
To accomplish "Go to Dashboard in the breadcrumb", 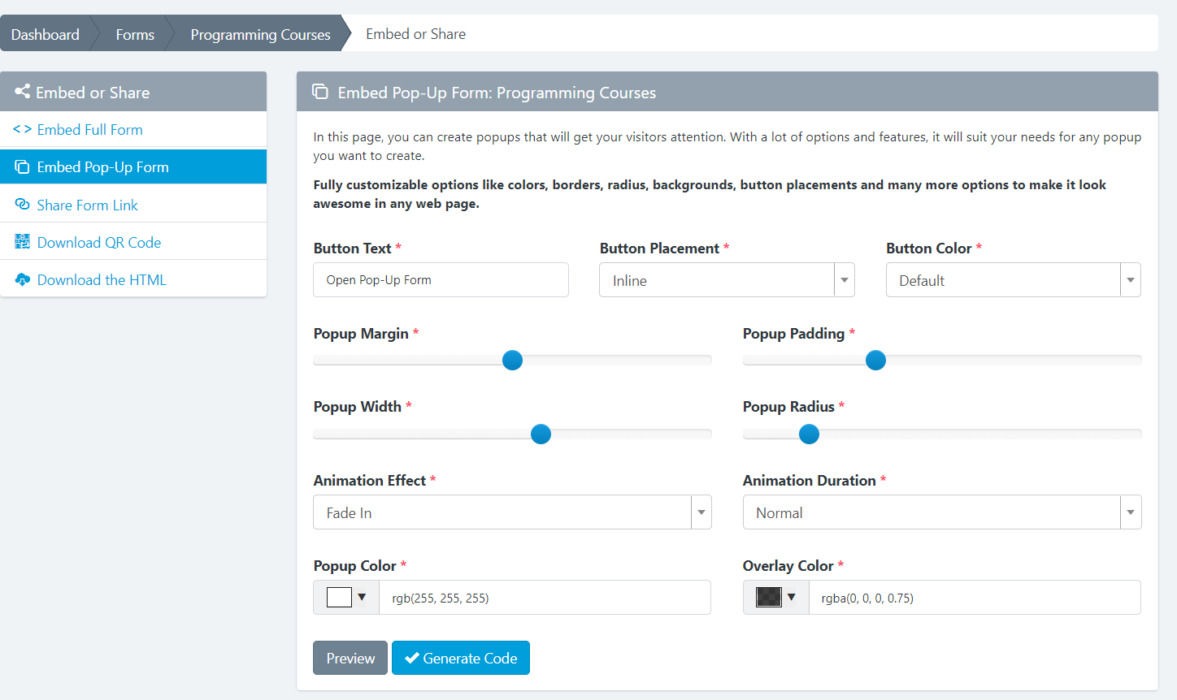I will click(46, 34).
